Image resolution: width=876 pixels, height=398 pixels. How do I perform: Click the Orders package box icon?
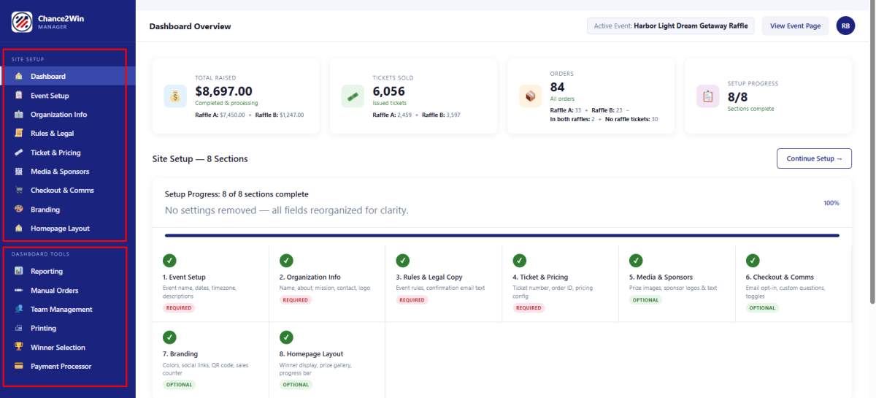531,96
